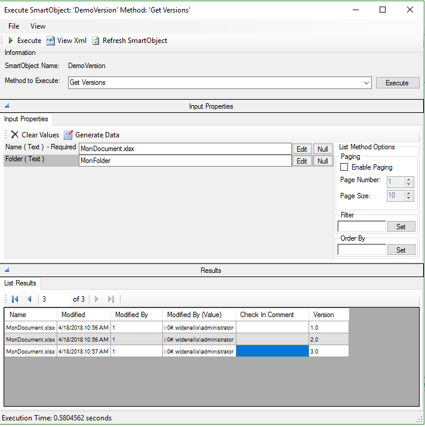This screenshot has width=425, height=427.
Task: Open the Method to Execute dropdown
Action: 365,83
